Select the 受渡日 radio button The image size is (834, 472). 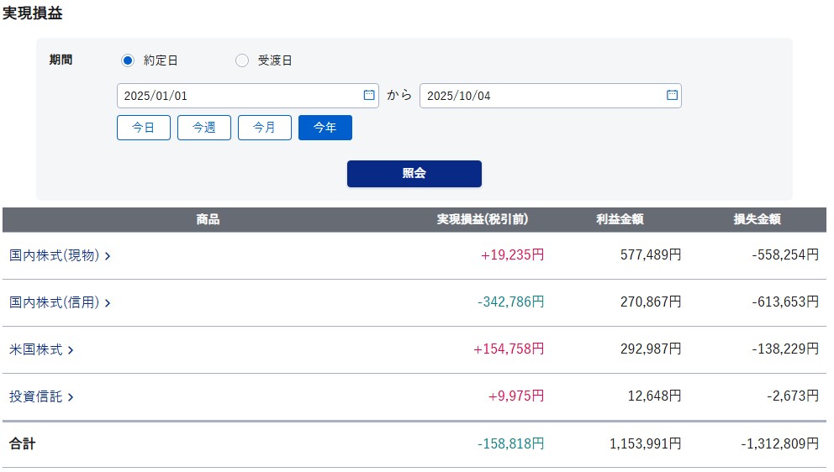242,60
